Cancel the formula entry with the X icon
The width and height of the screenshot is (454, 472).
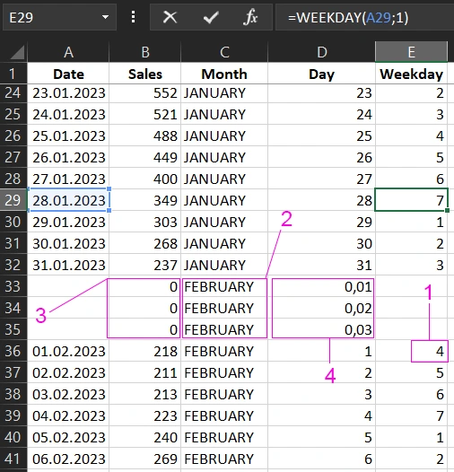tap(170, 17)
